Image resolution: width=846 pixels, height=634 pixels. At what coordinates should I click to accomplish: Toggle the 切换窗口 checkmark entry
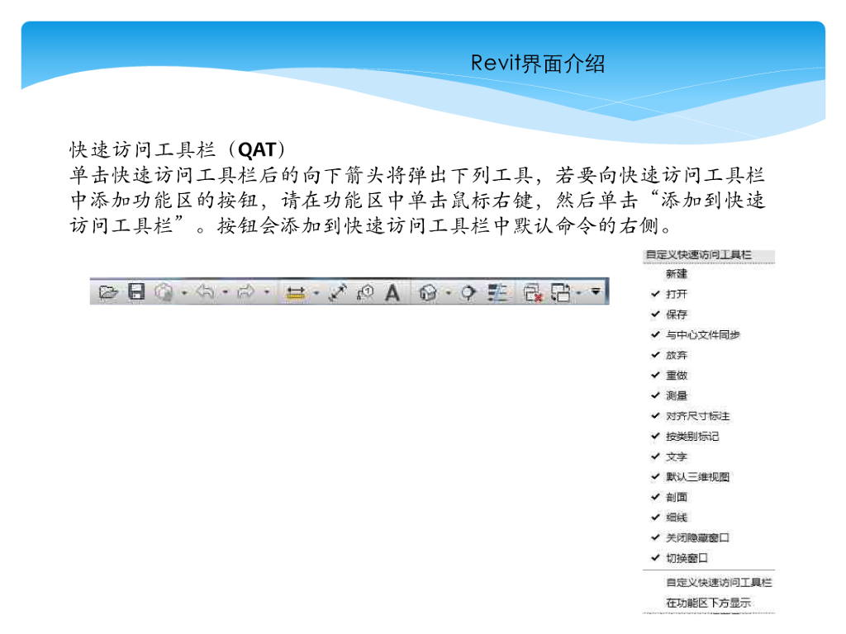[x=679, y=558]
